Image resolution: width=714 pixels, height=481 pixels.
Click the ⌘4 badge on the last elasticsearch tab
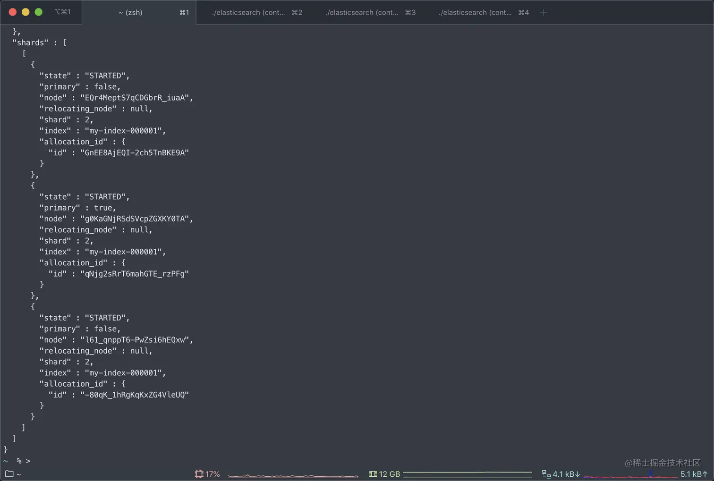(x=523, y=13)
